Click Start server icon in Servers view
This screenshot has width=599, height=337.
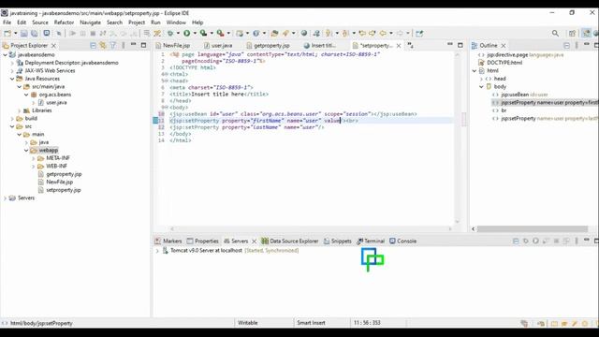535,242
